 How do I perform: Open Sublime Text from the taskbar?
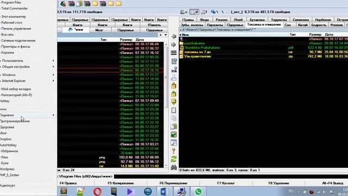coord(64,191)
